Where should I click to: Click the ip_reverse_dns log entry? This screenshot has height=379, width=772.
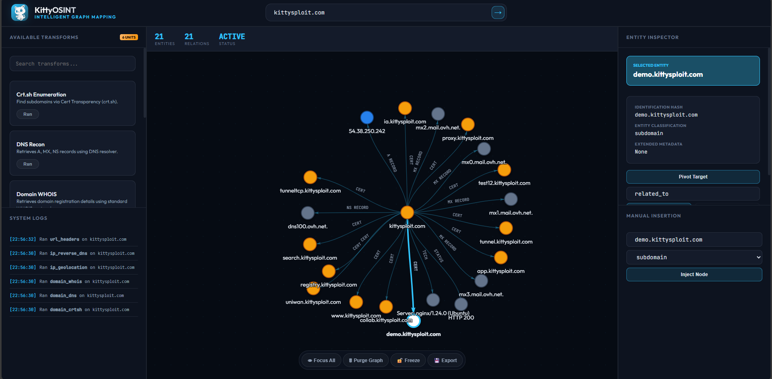[74, 253]
